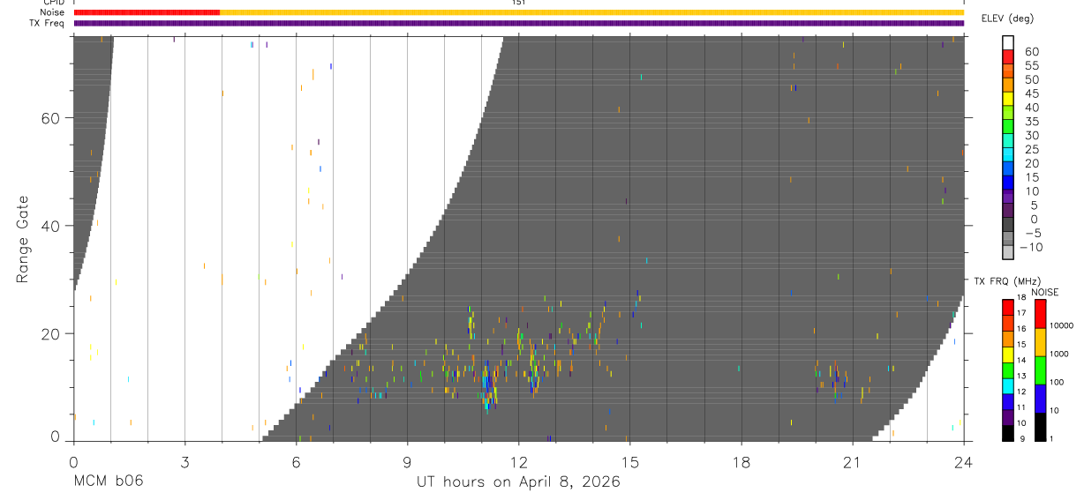Click x-axis tick label 6
This screenshot has height=500, width=1084.
click(x=296, y=461)
